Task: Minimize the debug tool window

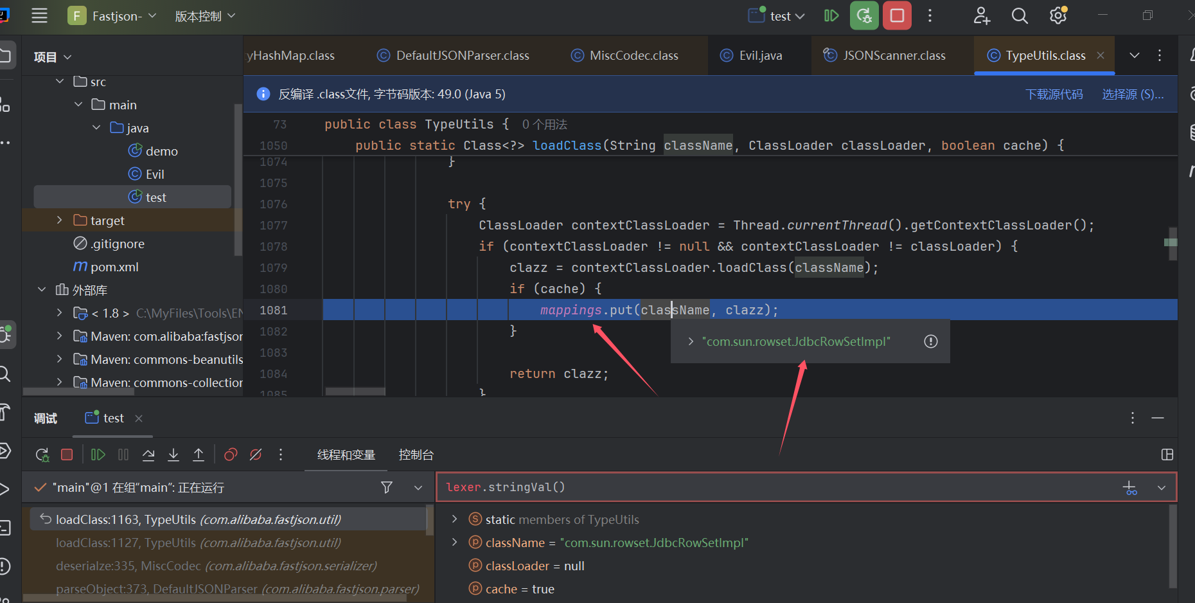Action: (x=1158, y=419)
